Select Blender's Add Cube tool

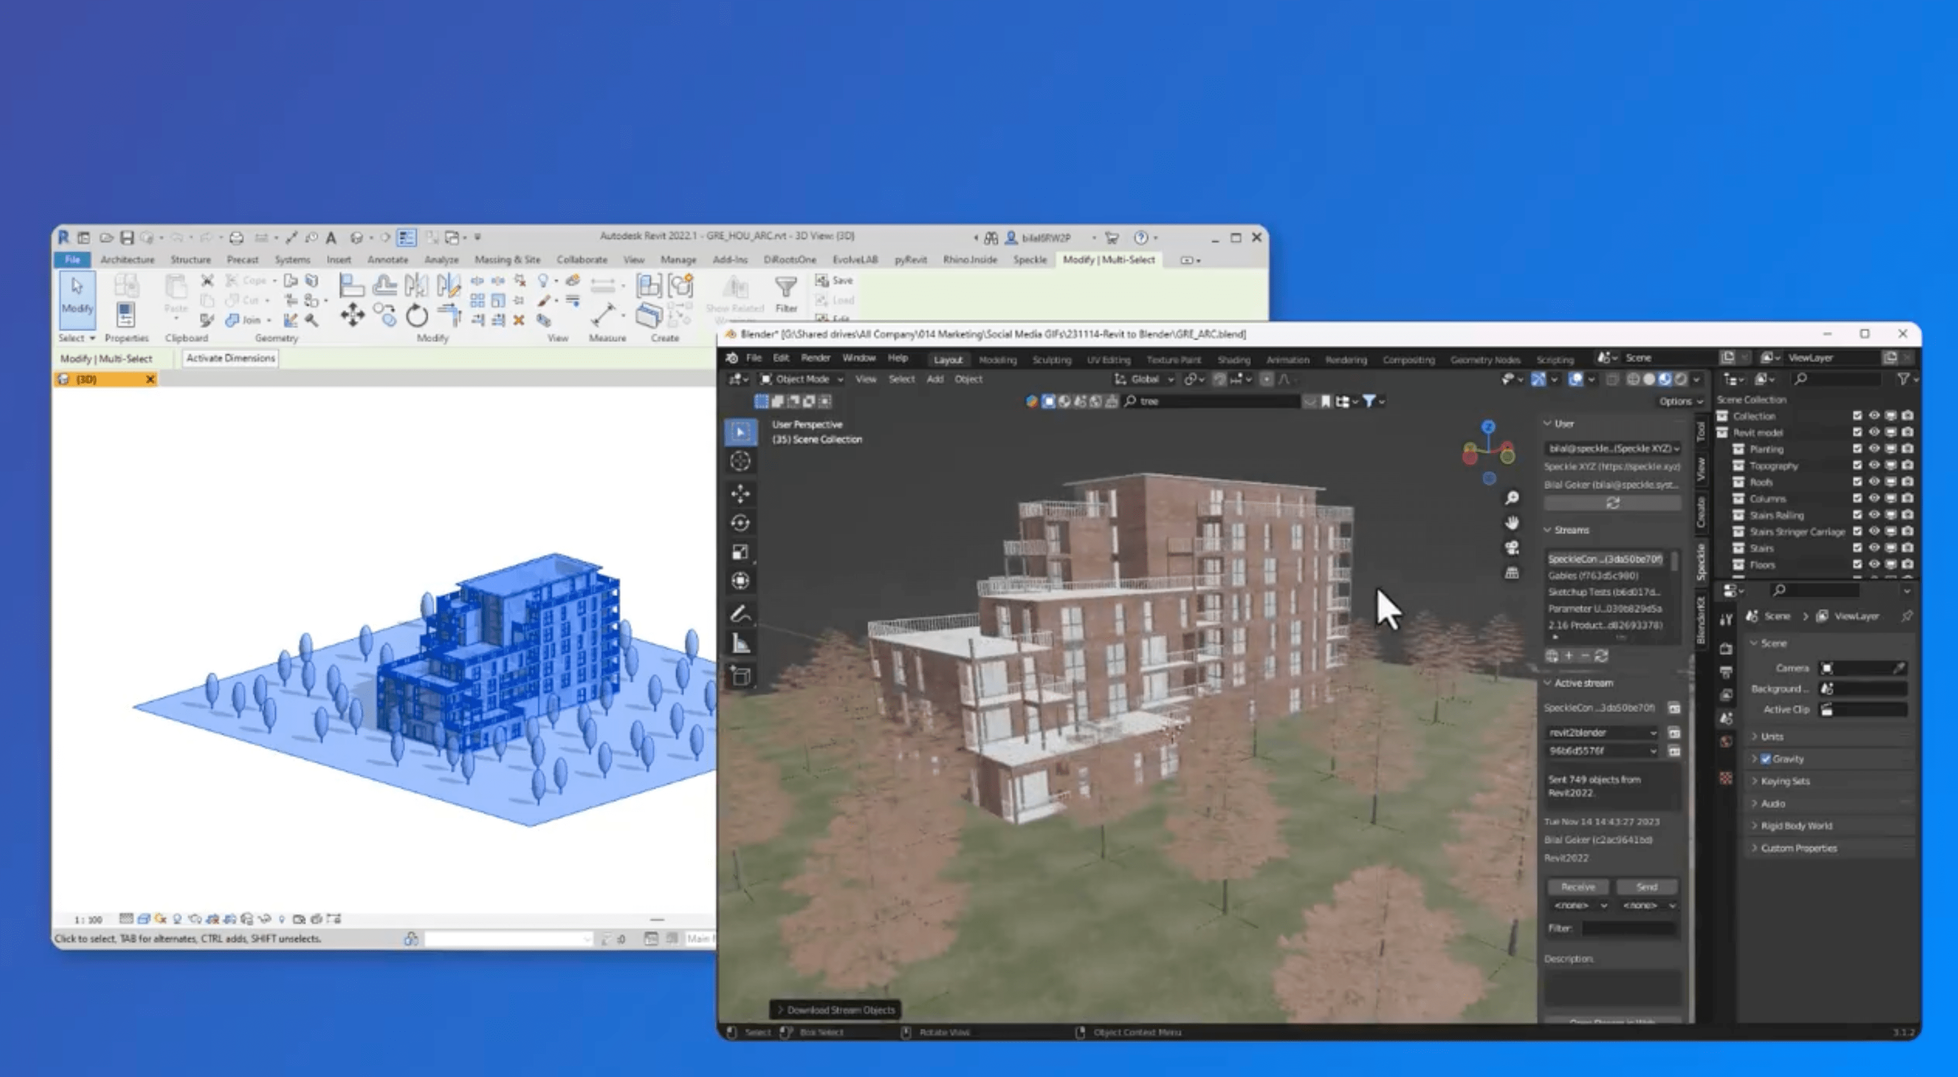tap(741, 675)
